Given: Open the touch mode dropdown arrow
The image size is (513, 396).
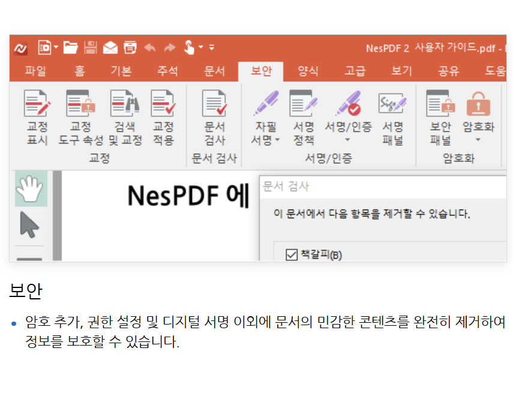Looking at the screenshot, I should [201, 47].
